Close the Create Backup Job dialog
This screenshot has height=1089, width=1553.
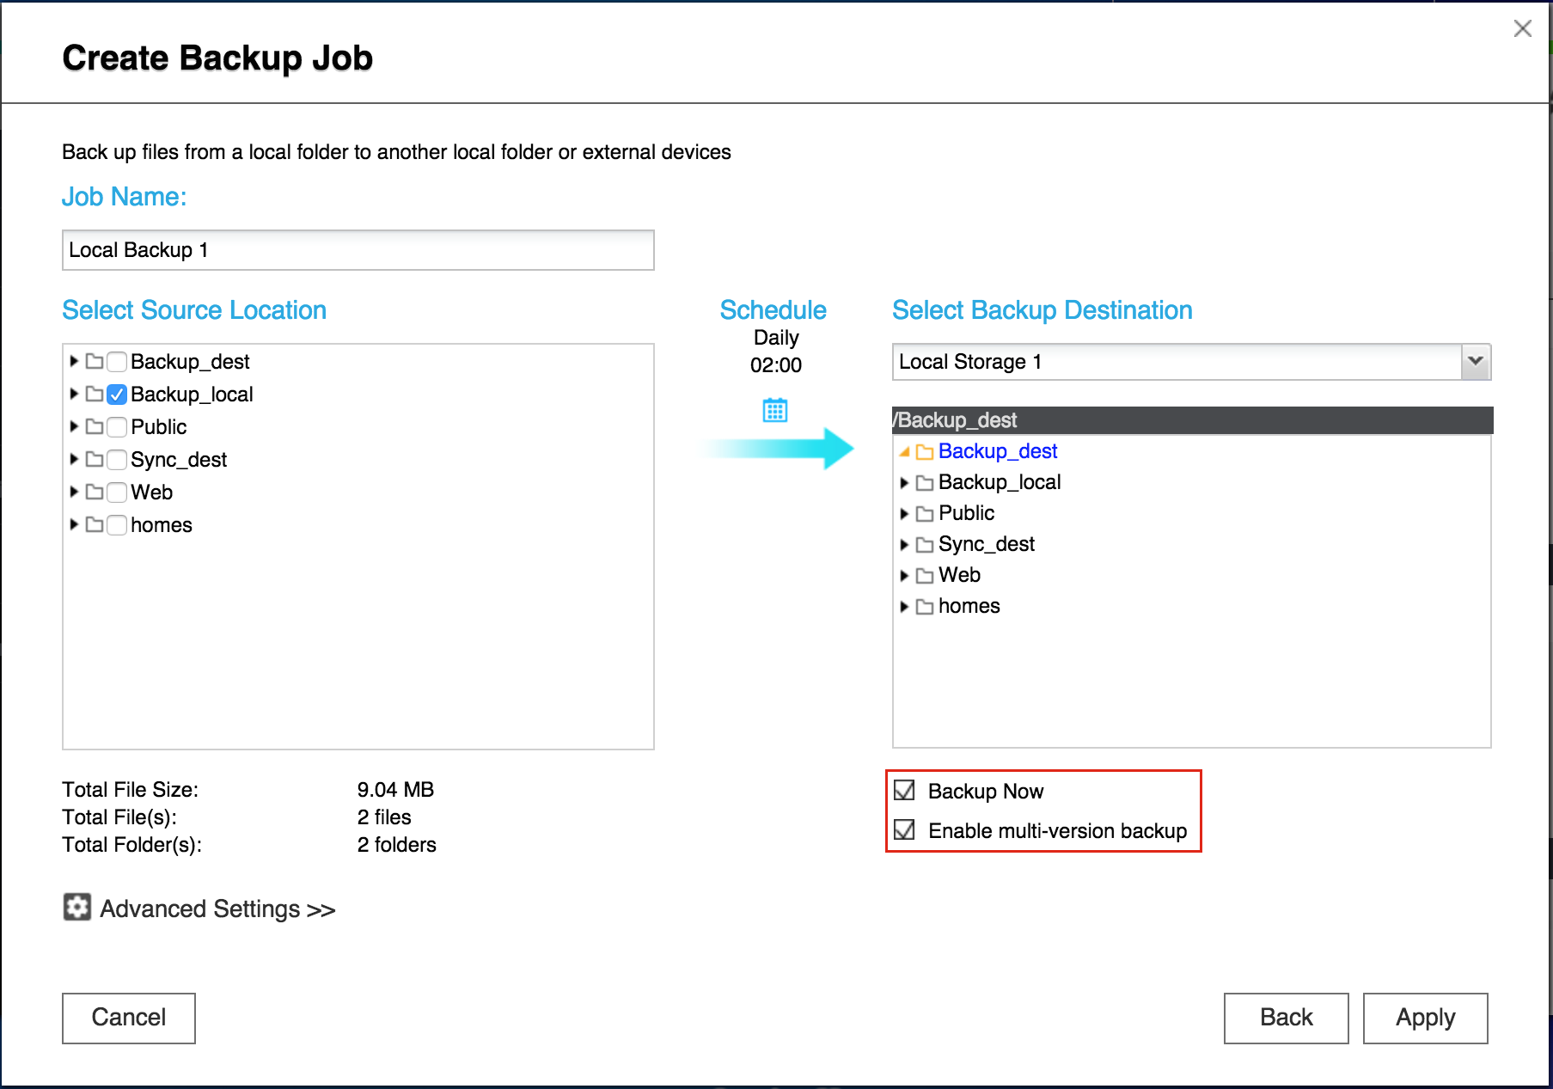pos(1522,28)
